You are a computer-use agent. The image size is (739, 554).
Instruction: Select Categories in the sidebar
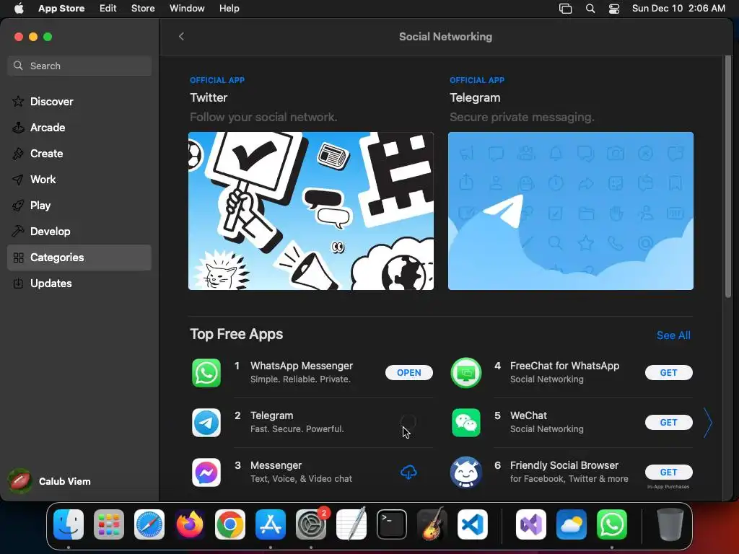(x=79, y=258)
